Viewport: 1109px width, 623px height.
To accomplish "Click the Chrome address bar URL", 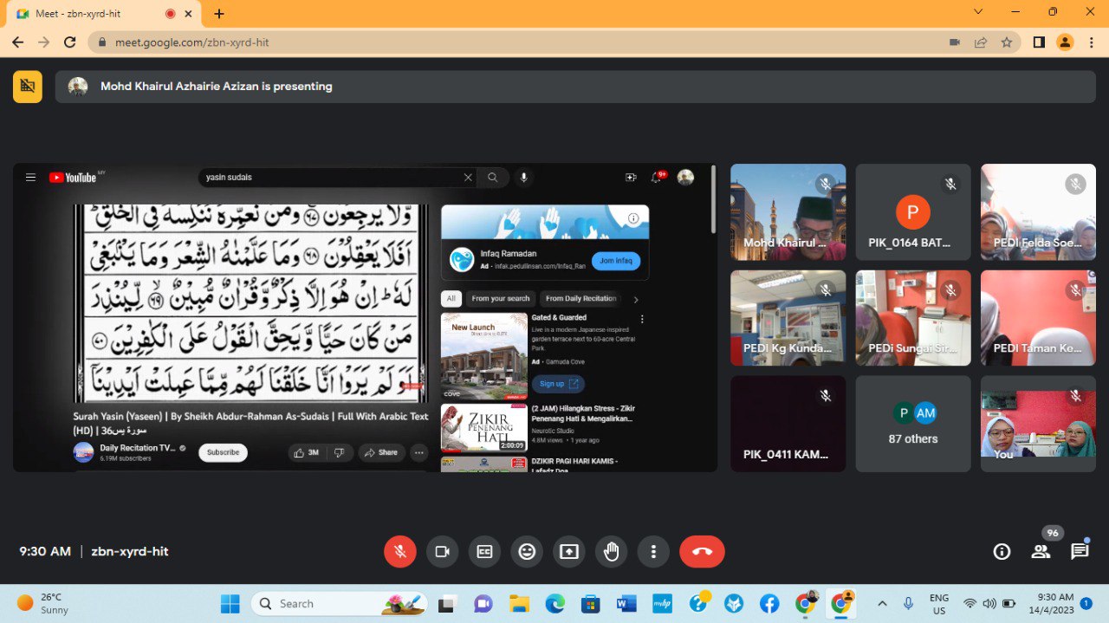I will [x=191, y=42].
